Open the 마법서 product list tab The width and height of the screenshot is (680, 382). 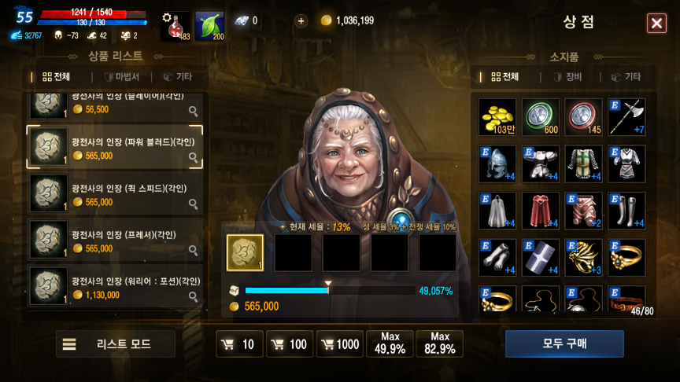click(x=122, y=77)
